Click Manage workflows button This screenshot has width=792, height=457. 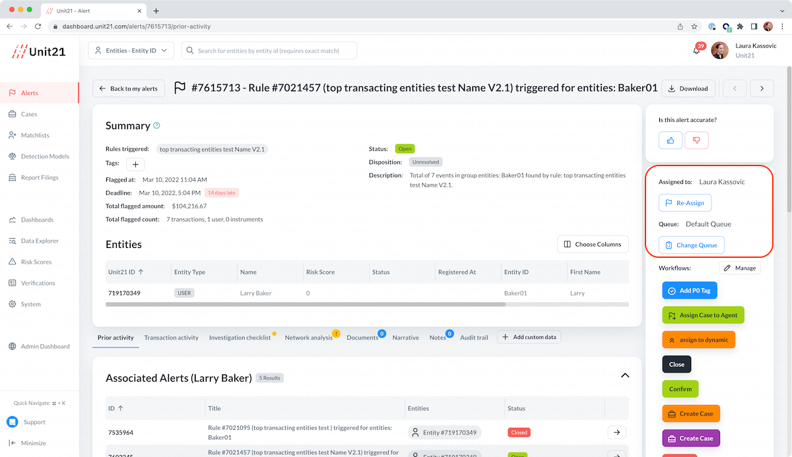pos(740,268)
